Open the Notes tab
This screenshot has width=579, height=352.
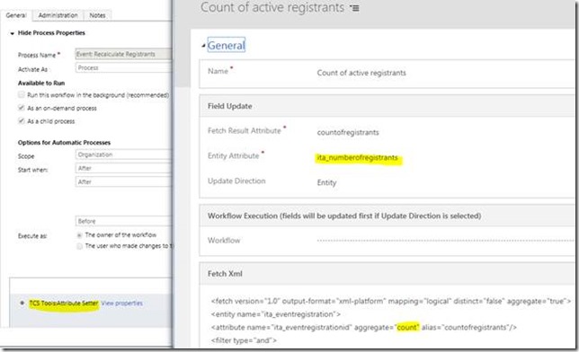[97, 15]
